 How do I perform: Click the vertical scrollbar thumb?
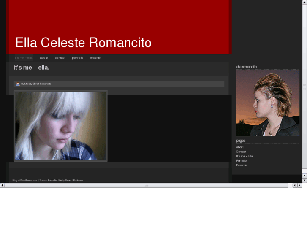click(x=304, y=87)
